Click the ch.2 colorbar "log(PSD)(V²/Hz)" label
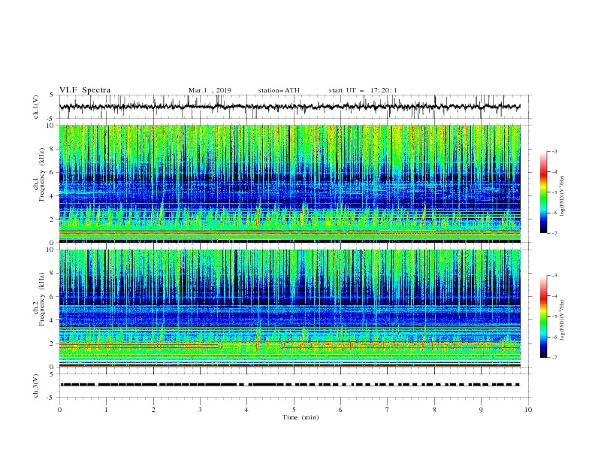 [563, 319]
